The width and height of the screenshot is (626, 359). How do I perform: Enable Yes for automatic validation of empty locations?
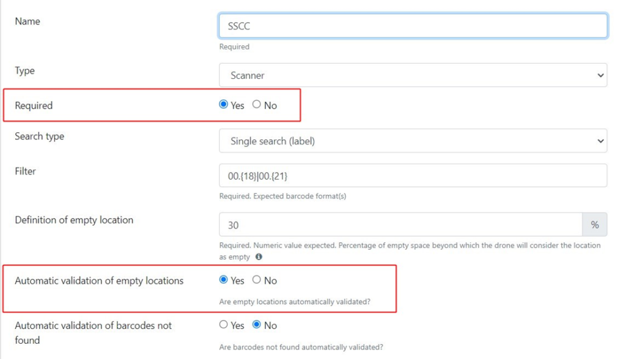tap(224, 280)
